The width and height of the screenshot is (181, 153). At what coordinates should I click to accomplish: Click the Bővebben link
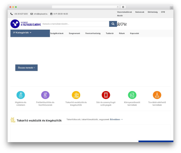coord(116,119)
